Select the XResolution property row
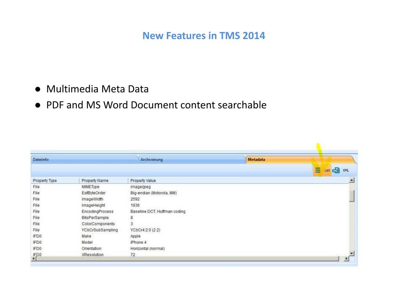 190,254
